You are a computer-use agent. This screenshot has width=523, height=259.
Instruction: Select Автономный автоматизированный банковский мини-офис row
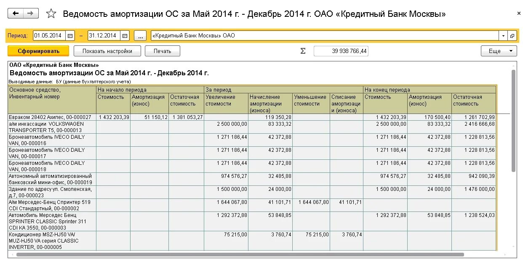click(x=252, y=179)
